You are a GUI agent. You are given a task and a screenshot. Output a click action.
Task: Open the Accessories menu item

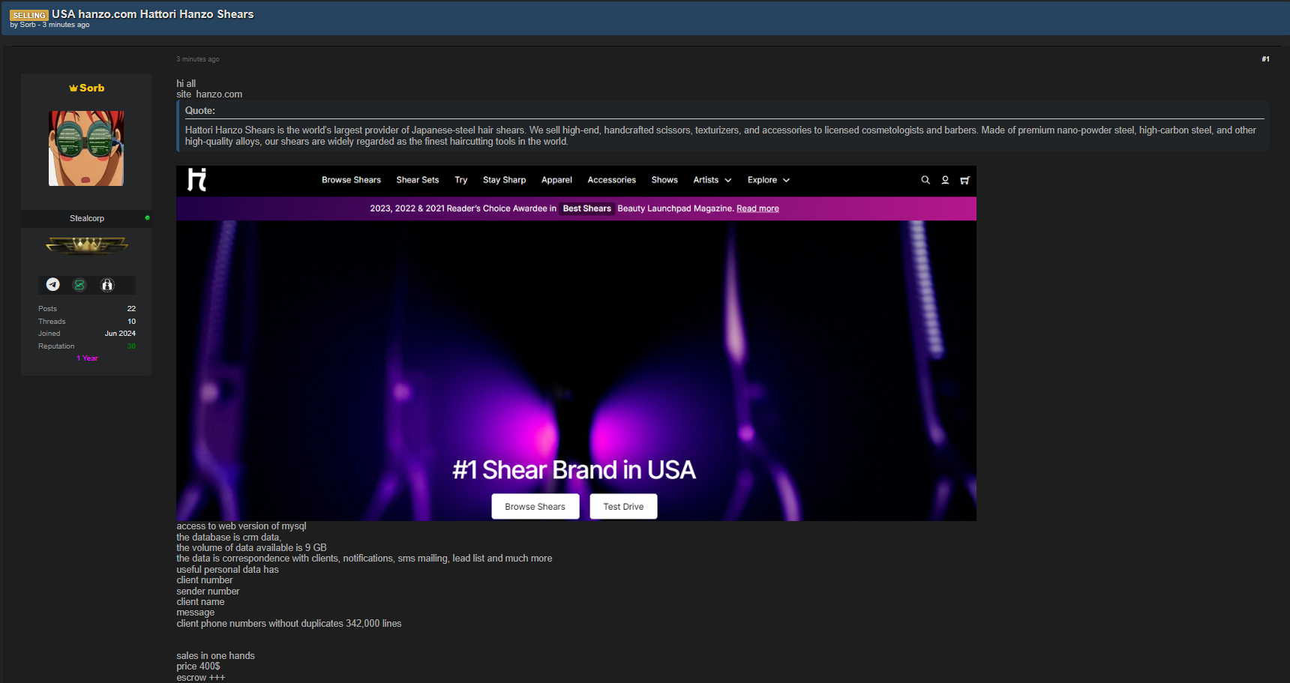(612, 180)
